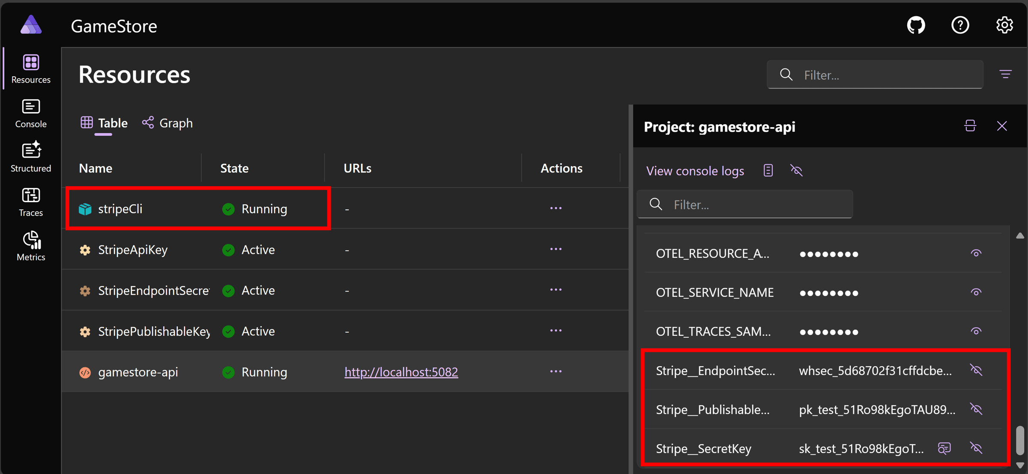Screen dimensions: 1028x474
Task: Reveal OTEL_SERVICE_NAME value
Action: (976, 292)
